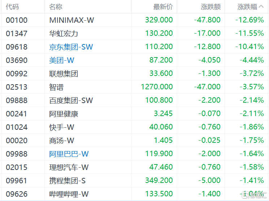Sort by 涨跌额 column header
This screenshot has width=269, height=201.
pos(211,7)
